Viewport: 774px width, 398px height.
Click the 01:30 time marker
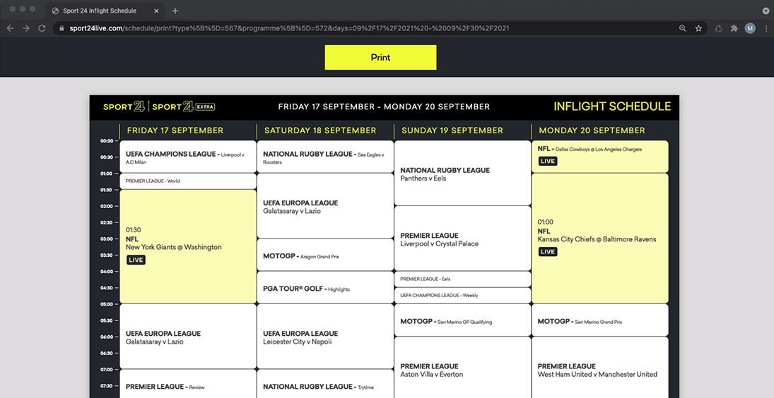pos(107,190)
